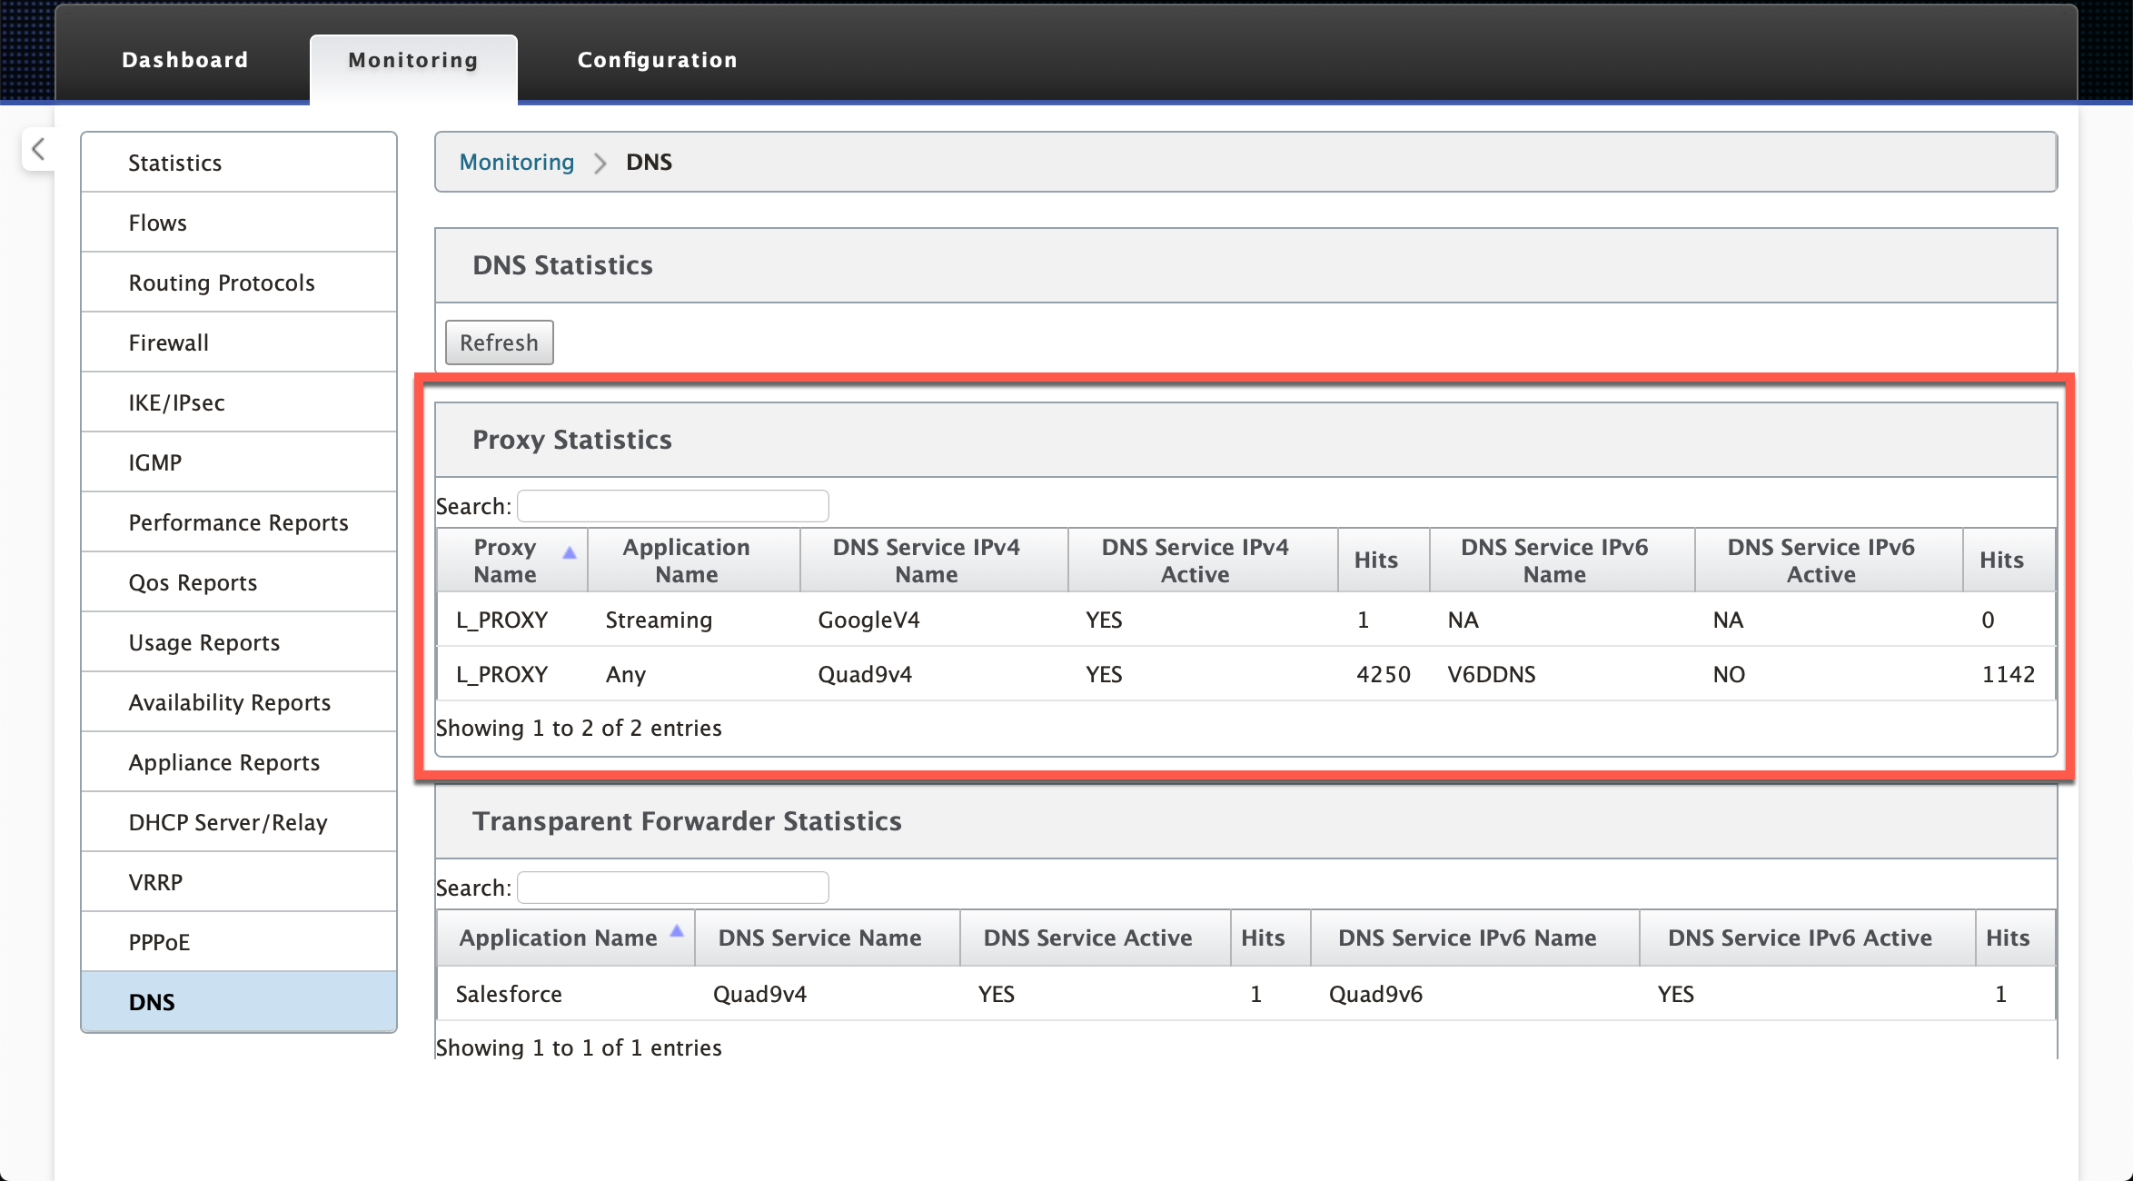Go to Usage Reports
Viewport: 2133px width, 1181px height.
(x=239, y=642)
